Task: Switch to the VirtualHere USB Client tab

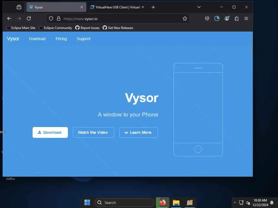Action: coord(115,7)
